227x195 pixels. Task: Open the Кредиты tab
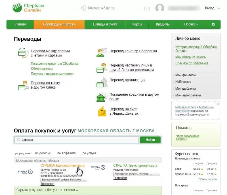[x=163, y=24]
